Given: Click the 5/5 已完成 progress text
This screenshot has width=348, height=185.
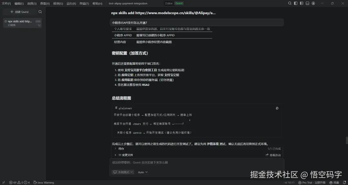Looking at the screenshot, I should (x=274, y=149).
